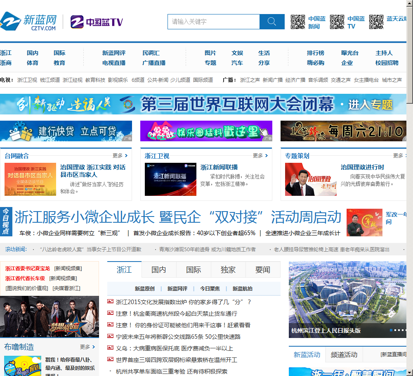Open the 浙江省委书记夏宝龙 link
This screenshot has height=376, width=413.
tap(27, 268)
